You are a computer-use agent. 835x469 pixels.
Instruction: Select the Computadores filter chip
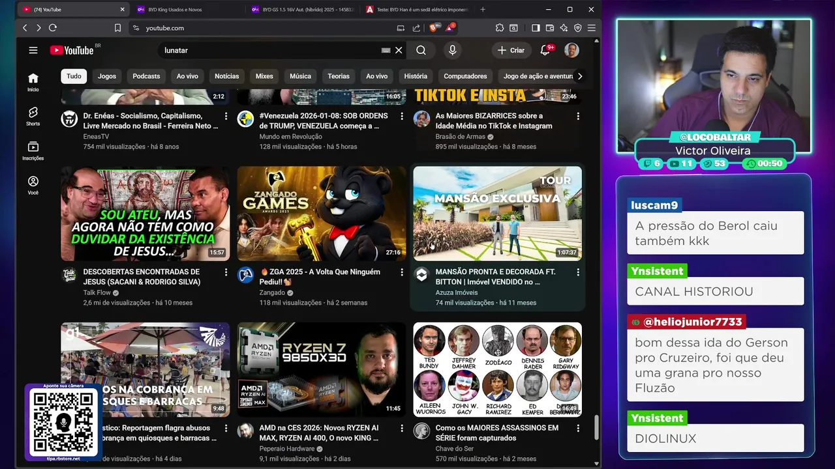465,76
